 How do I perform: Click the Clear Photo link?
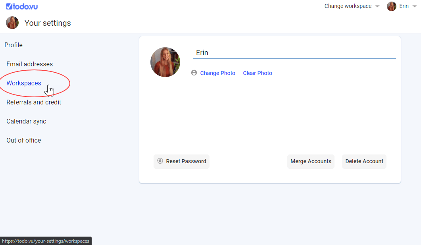pyautogui.click(x=258, y=73)
